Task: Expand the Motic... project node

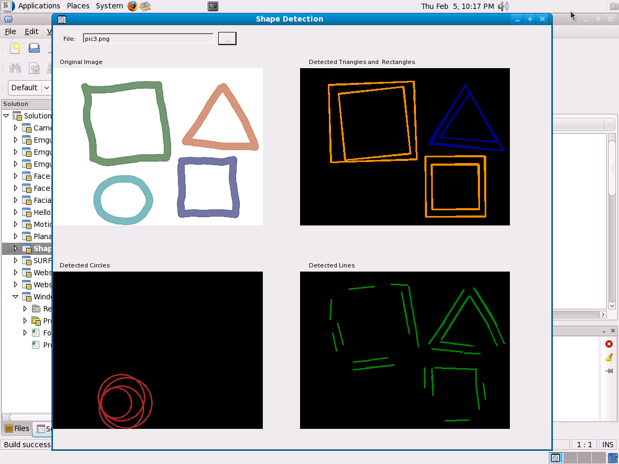Action: pyautogui.click(x=15, y=224)
